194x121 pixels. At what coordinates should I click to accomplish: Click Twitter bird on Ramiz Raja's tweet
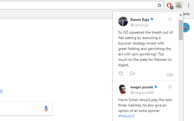coord(170,19)
